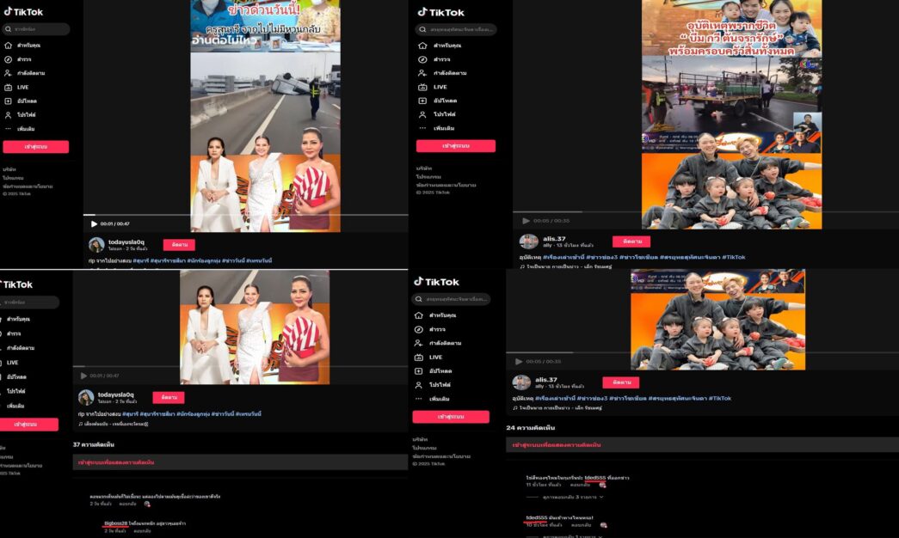This screenshot has height=538, width=899.
Task: Click red login button in upper-left sidebar
Action: pyautogui.click(x=35, y=147)
